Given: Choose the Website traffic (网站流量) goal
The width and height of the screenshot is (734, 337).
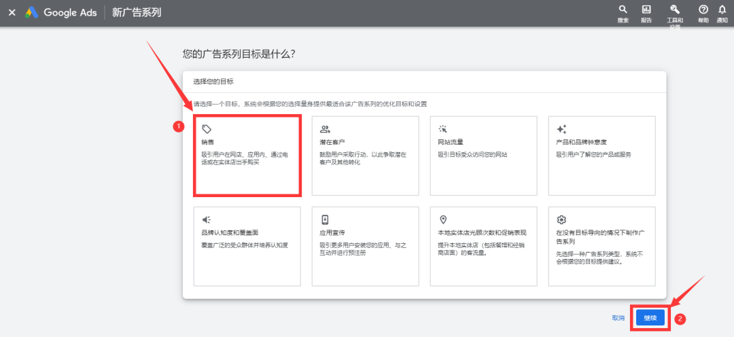Looking at the screenshot, I should 483,156.
